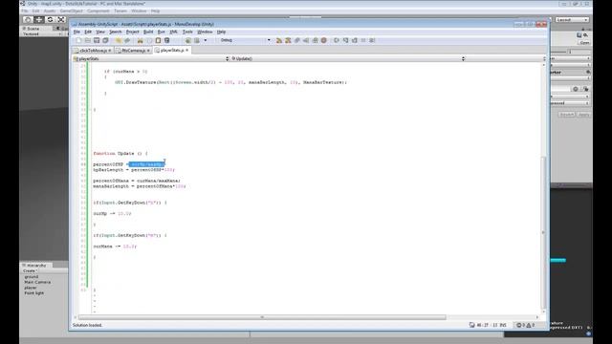Screen dimensions: 612x344
Task: Close the playerStats.js tab
Action: click(187, 51)
